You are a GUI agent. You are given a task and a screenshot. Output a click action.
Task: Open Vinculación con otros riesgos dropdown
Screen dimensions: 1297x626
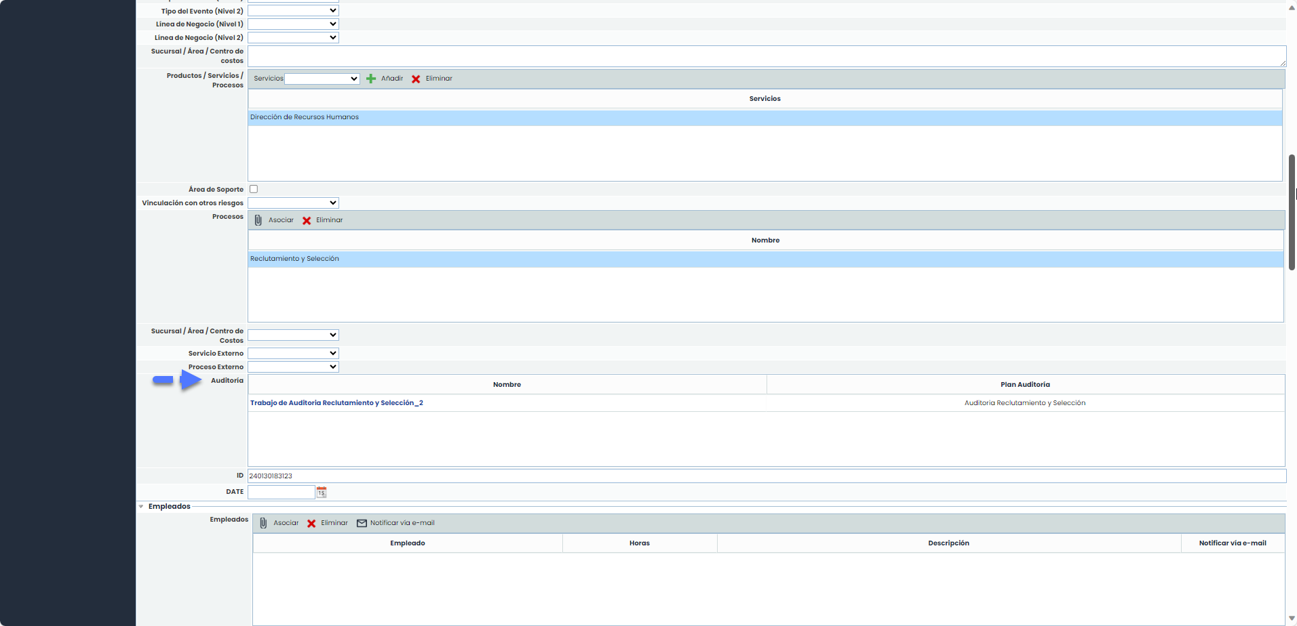(x=293, y=203)
